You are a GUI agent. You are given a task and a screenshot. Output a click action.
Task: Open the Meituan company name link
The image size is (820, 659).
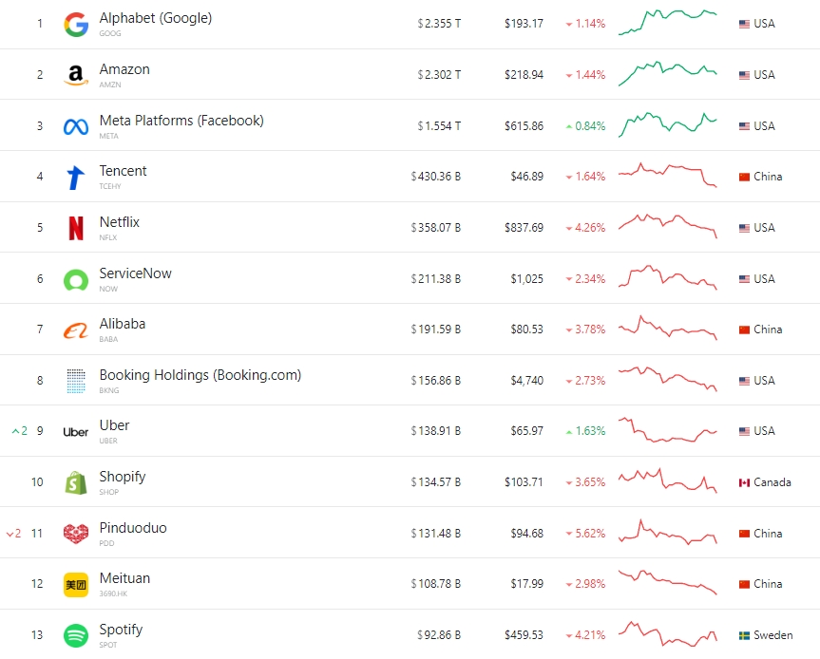124,578
